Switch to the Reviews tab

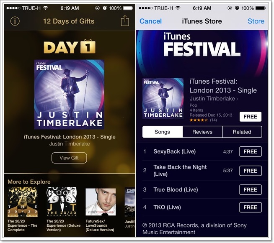[x=202, y=132]
